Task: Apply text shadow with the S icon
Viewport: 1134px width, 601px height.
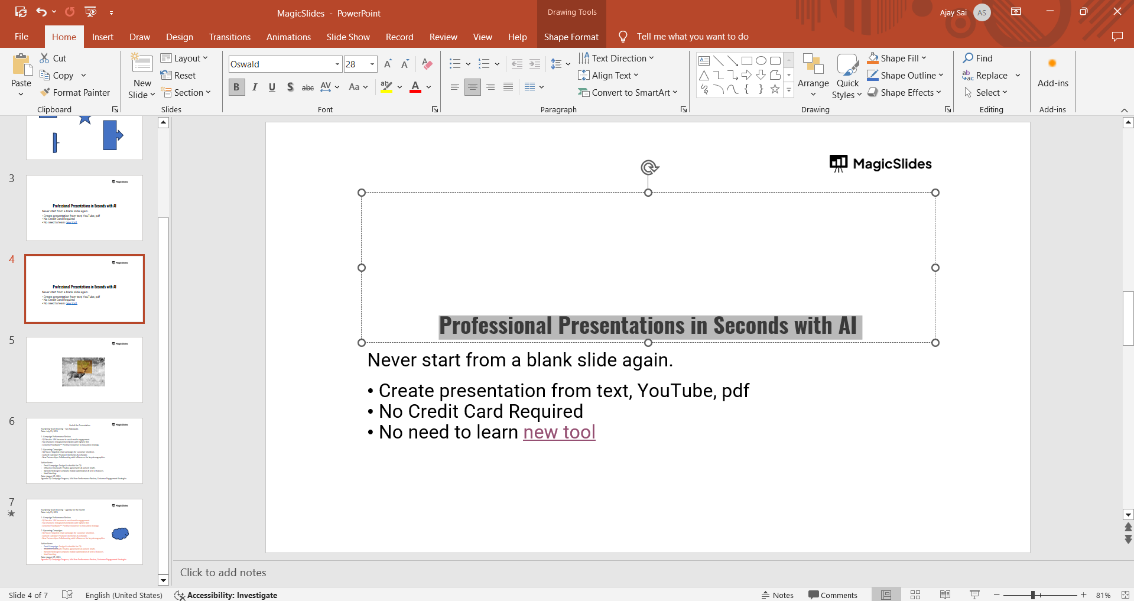Action: click(x=290, y=87)
